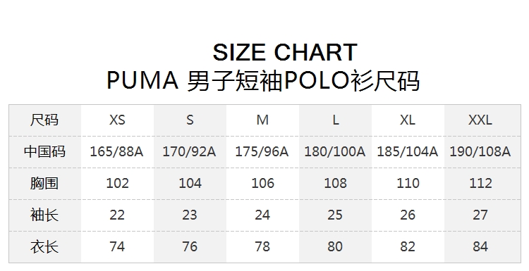Click the 袖长 row label
This screenshot has width=529, height=271.
tap(44, 215)
